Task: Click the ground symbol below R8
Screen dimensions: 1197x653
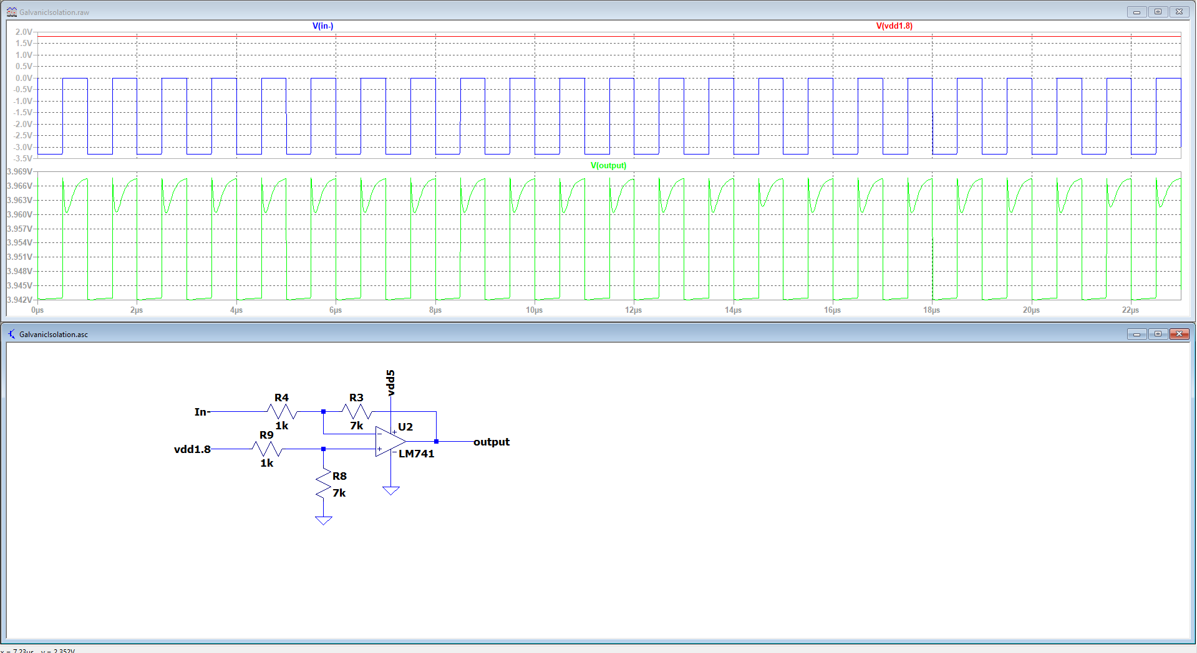Action: (x=323, y=520)
